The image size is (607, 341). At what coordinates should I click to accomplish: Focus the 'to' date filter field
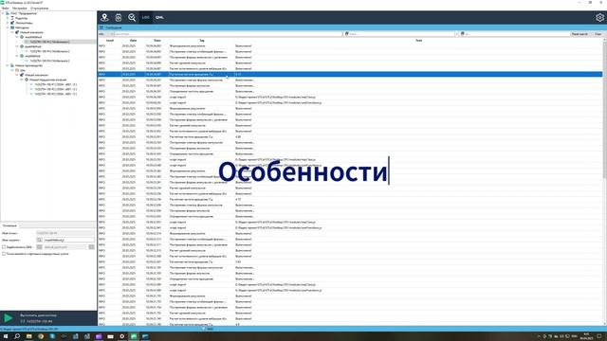(514, 34)
